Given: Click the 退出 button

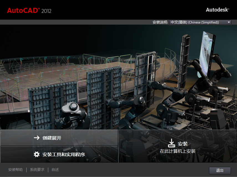Looking at the screenshot, I should (220, 171).
